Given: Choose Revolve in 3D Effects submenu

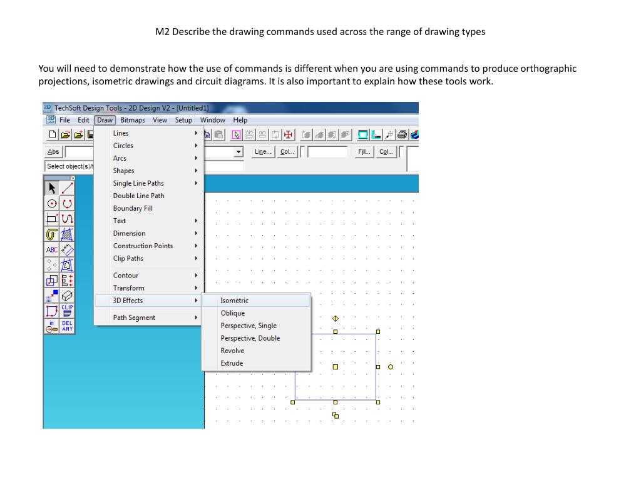Looking at the screenshot, I should [x=256, y=351].
